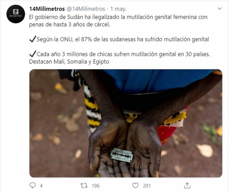The image size is (229, 193).
Task: Click the 1 may. timestamp
Action: [x=119, y=9]
